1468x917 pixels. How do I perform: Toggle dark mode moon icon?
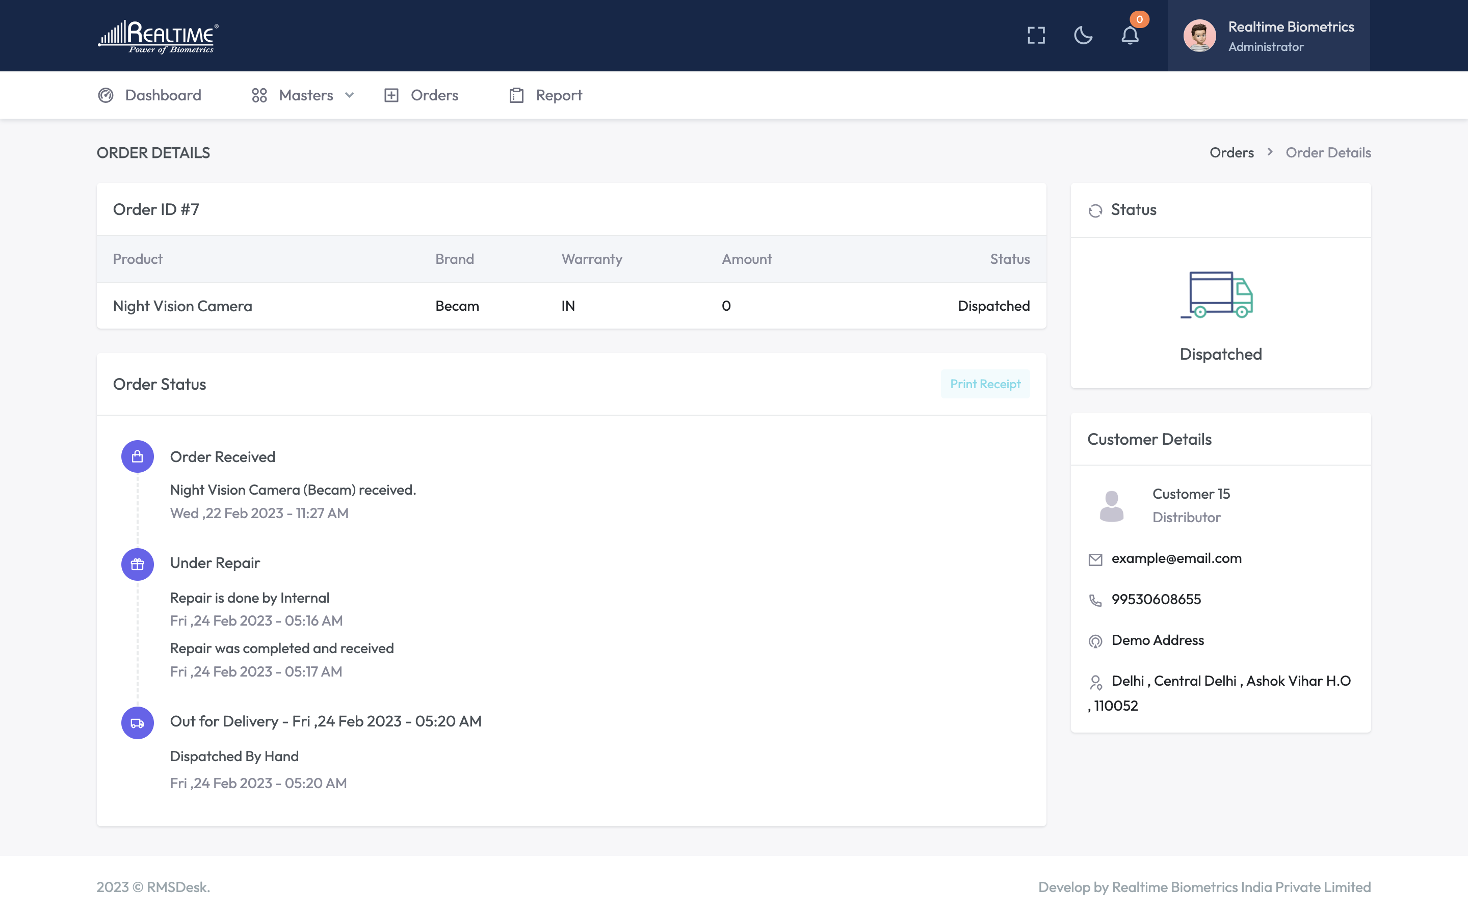(x=1083, y=35)
